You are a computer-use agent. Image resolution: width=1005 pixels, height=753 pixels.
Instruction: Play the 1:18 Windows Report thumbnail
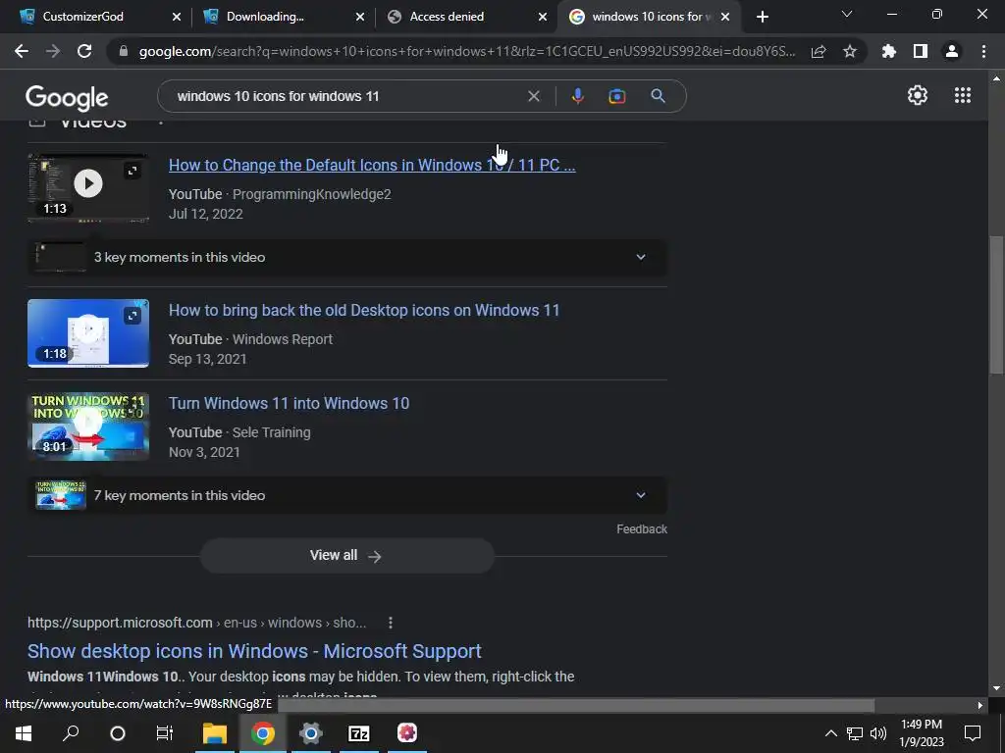[87, 330]
